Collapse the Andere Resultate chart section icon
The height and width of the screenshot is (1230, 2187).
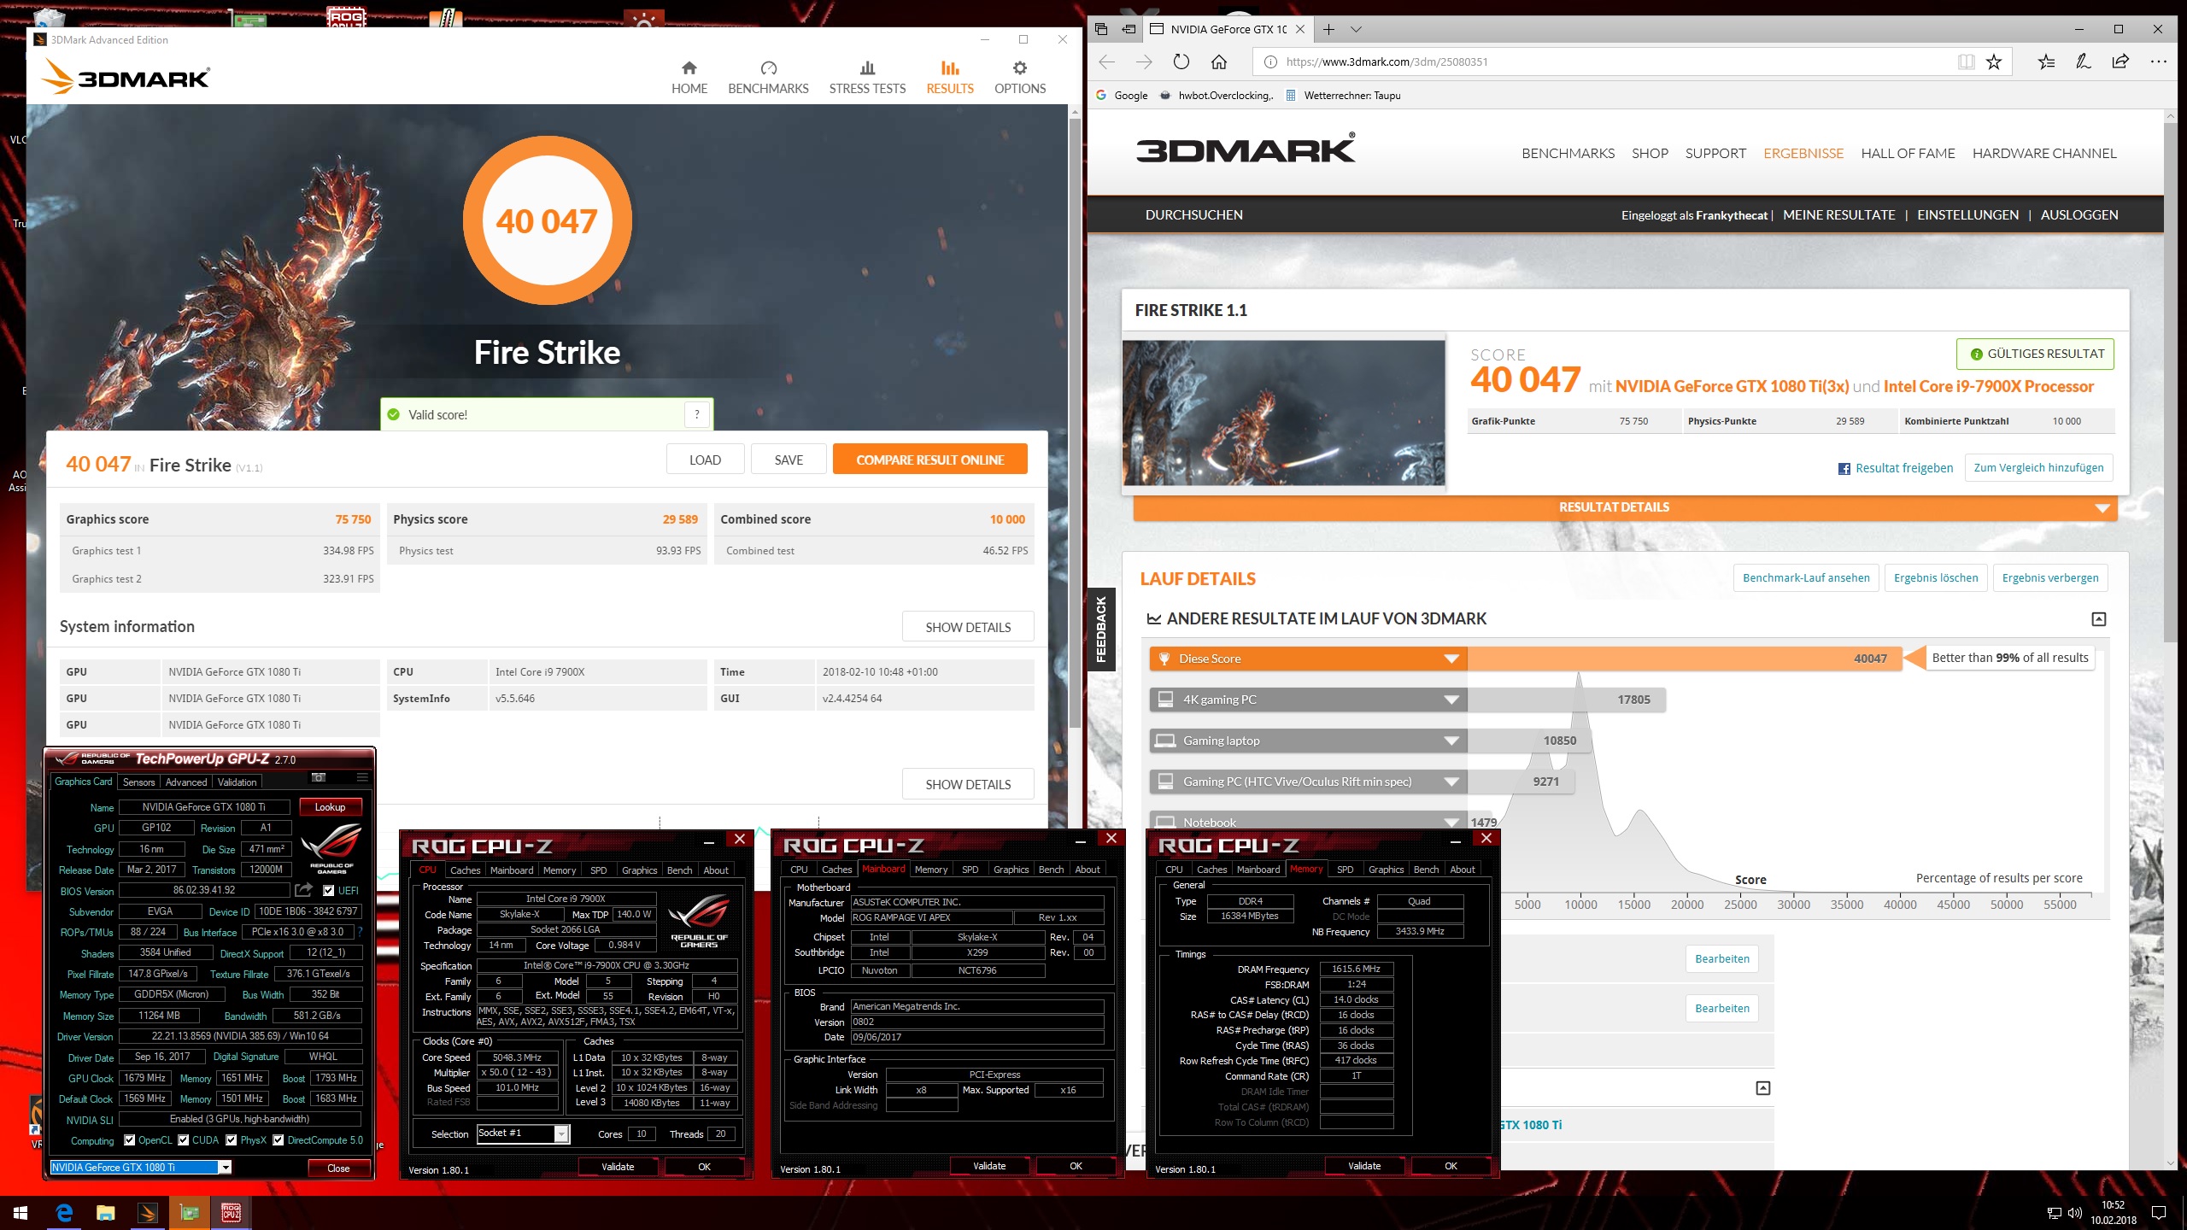coord(2099,618)
